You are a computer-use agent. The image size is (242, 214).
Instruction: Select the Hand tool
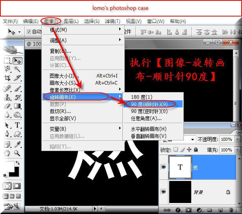tap(7, 153)
